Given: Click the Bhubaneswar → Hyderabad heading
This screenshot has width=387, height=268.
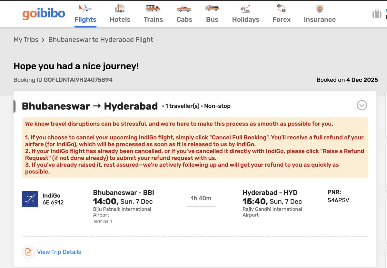Looking at the screenshot, I should coord(90,106).
